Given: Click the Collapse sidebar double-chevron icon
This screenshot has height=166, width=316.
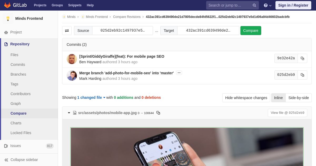Looking at the screenshot, I should click(x=6, y=160).
